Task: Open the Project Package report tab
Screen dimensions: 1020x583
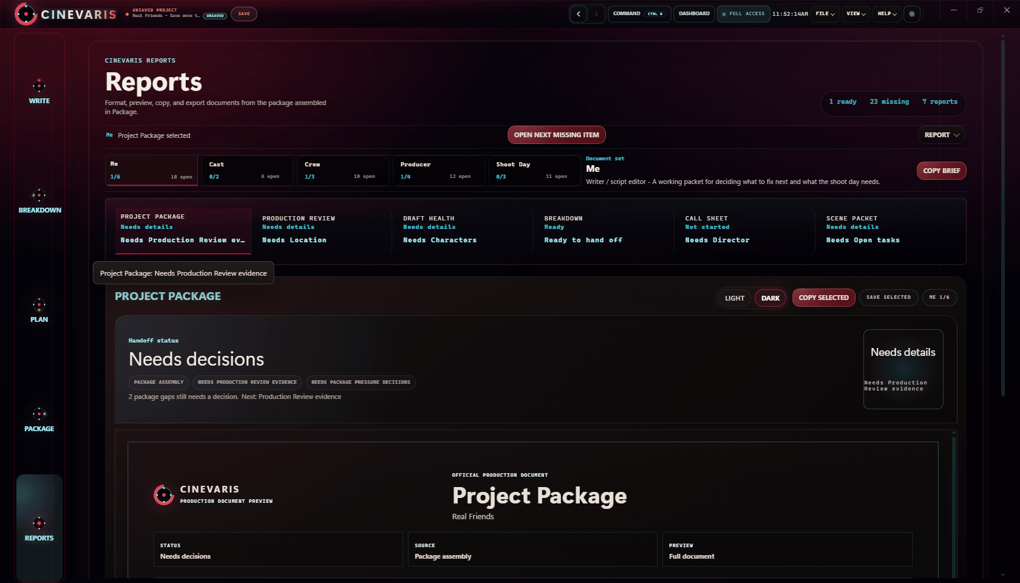Action: (183, 231)
